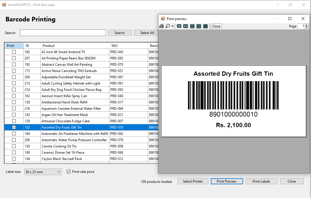The width and height of the screenshot is (311, 198).
Task: Sort by the Product column header
Action: click(75, 46)
